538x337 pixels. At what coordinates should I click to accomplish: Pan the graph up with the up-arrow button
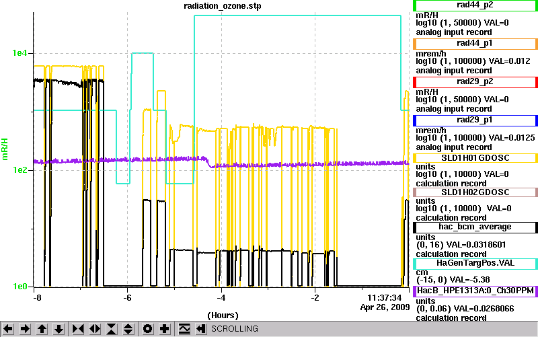tap(42, 329)
